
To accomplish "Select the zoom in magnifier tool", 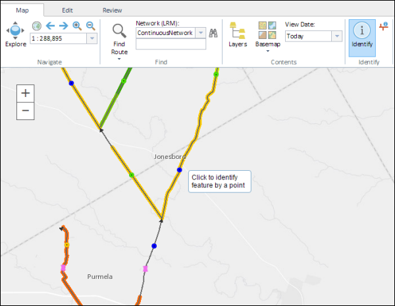I will point(77,26).
